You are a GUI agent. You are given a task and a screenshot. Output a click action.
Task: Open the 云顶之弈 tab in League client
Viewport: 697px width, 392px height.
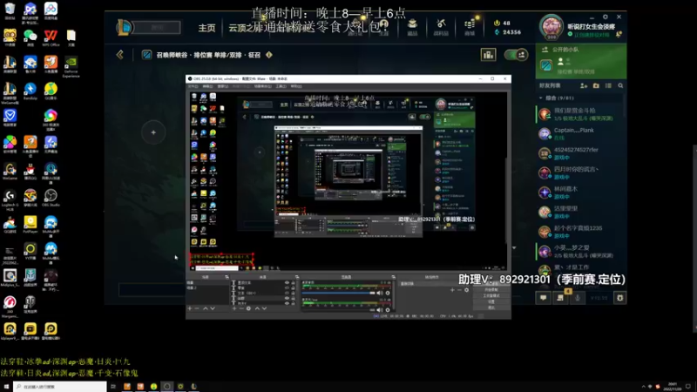[246, 28]
